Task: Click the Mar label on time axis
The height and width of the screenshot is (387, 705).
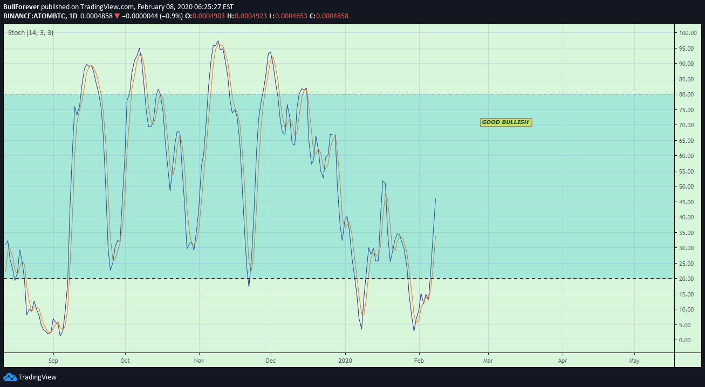Action: coord(488,360)
